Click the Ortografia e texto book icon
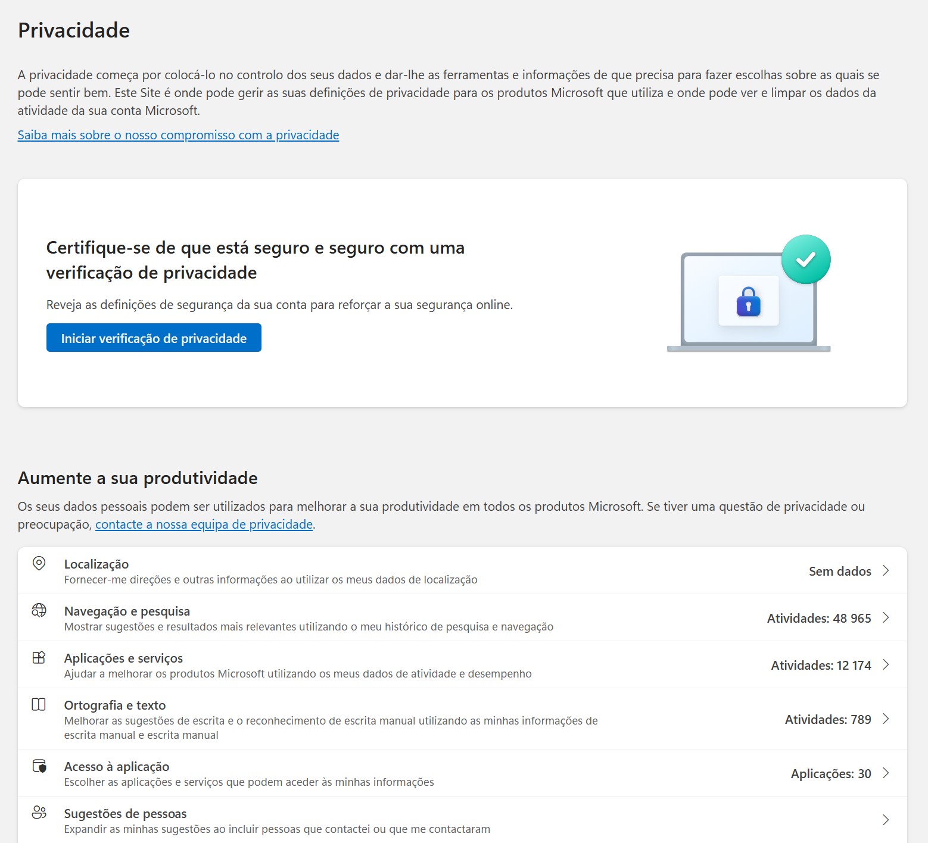Viewport: 928px width, 843px height. coord(39,704)
